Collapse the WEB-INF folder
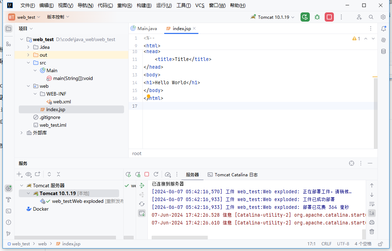Viewport: 392px width, 251px height. click(35, 94)
